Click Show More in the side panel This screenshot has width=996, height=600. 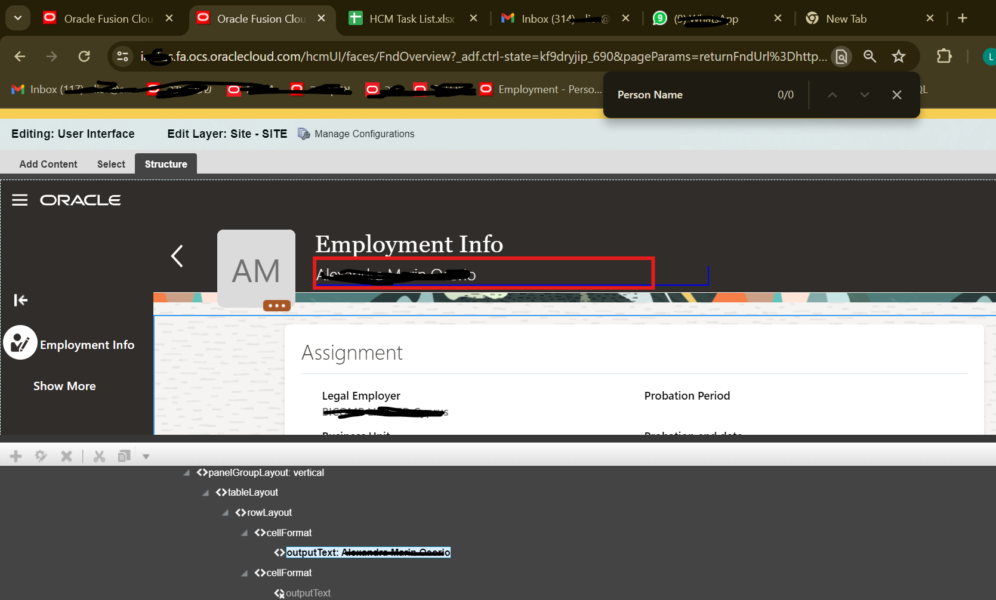click(x=64, y=386)
